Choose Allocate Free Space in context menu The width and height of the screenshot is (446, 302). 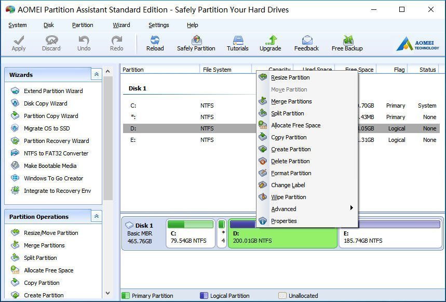[307, 125]
